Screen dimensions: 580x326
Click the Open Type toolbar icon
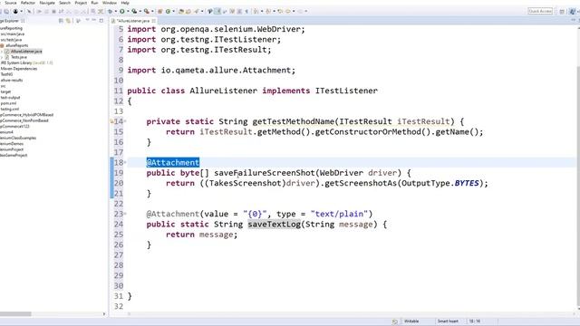pyautogui.click(x=181, y=11)
